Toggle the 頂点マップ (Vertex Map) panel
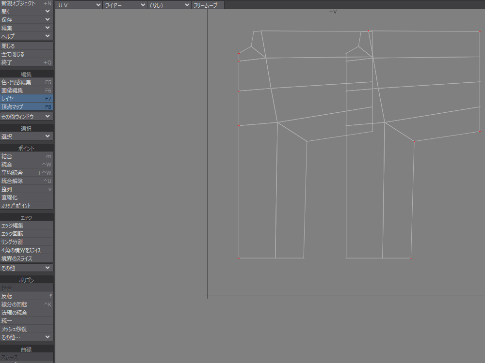Viewport: 485px width, 363px height. 26,106
